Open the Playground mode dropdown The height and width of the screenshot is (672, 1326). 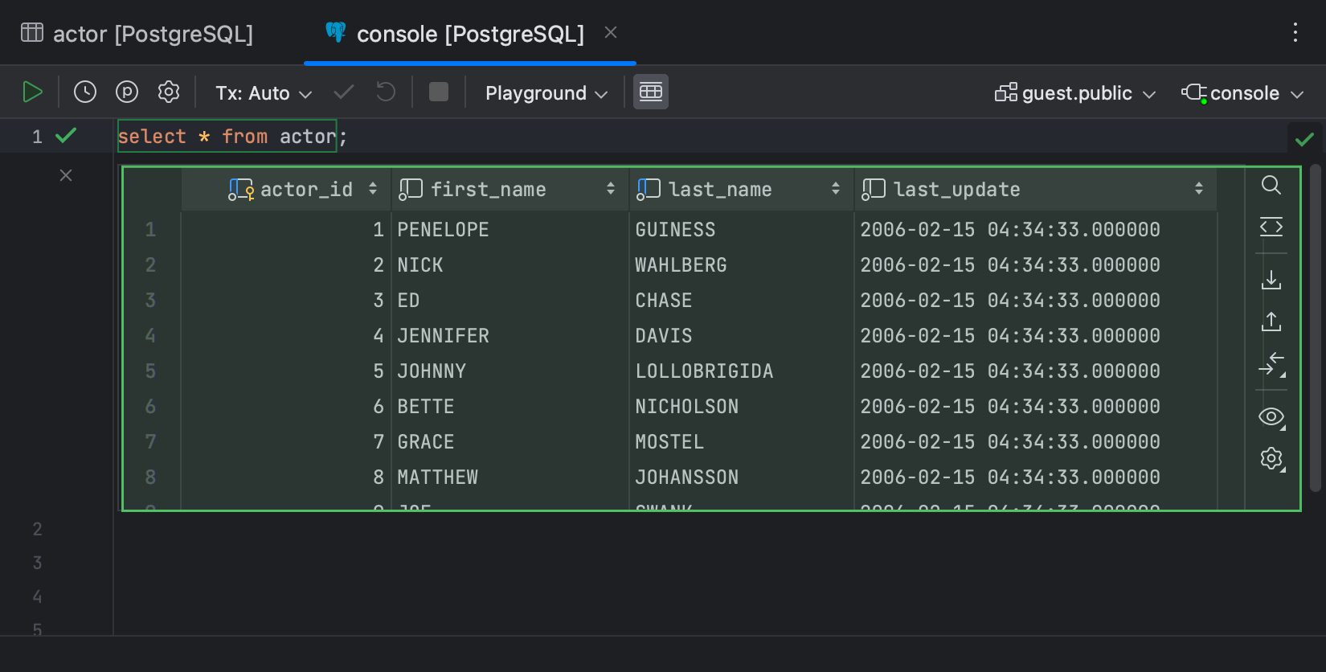546,93
